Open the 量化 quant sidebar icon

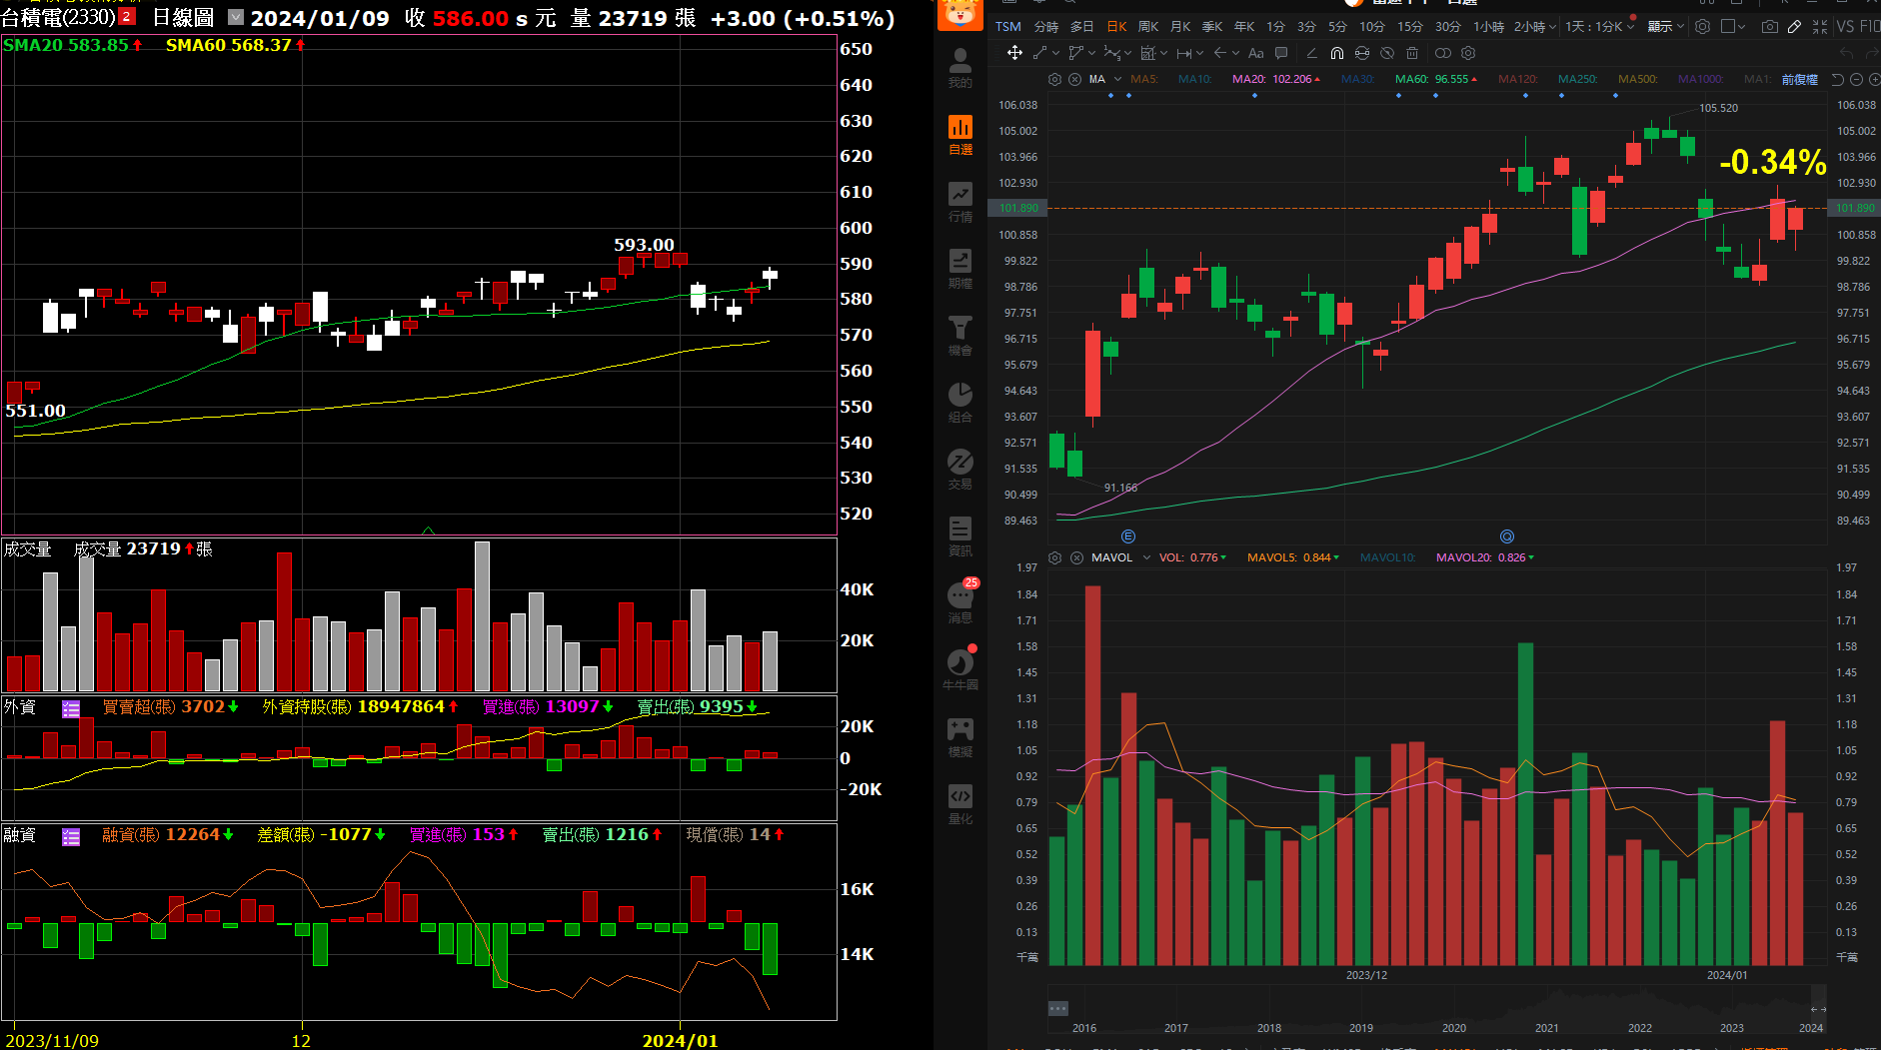pos(960,804)
